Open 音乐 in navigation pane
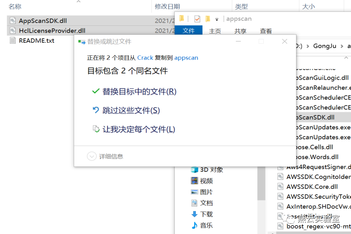The image size is (351, 234). (x=206, y=225)
